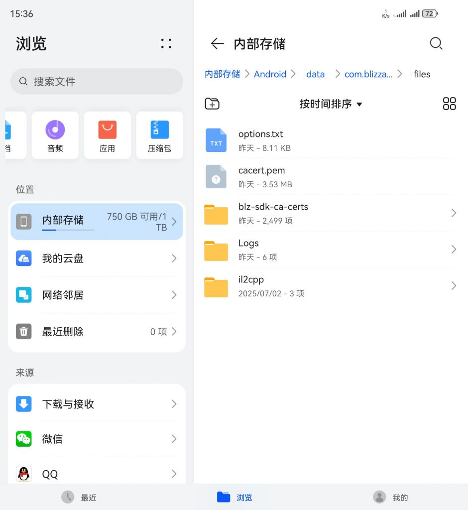Image resolution: width=468 pixels, height=510 pixels.
Task: Open the 应用 (Apps) category
Action: click(x=107, y=135)
